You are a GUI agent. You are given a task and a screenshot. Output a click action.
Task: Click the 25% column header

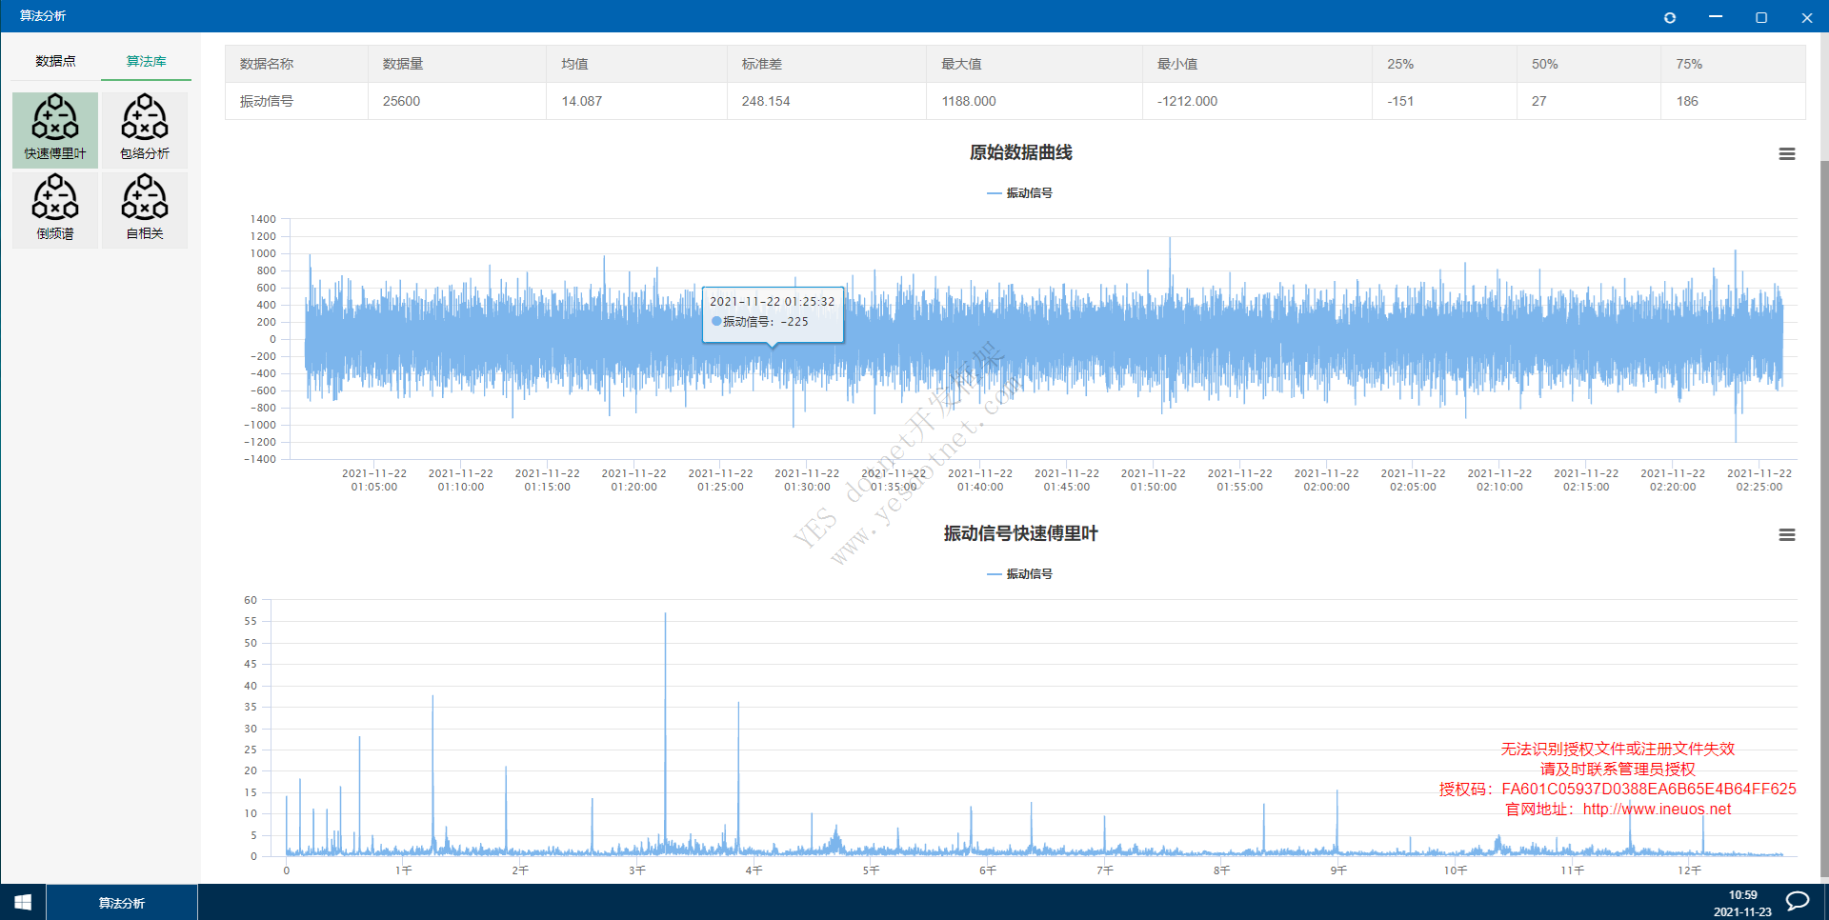tap(1444, 64)
